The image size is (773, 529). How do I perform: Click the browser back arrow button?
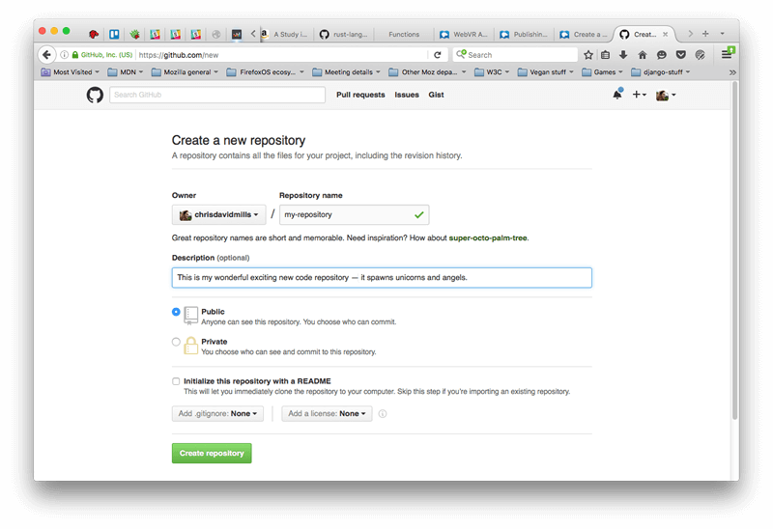[46, 55]
